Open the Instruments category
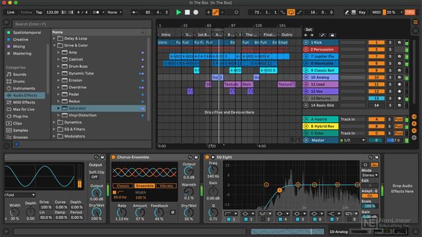 click(24, 88)
